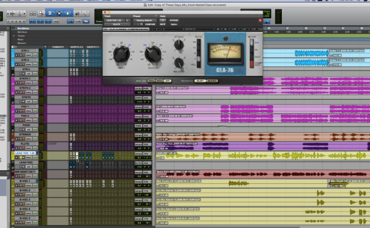This screenshot has width=370, height=228.
Task: Click SAFE button in plugin header
Action: [x=163, y=24]
